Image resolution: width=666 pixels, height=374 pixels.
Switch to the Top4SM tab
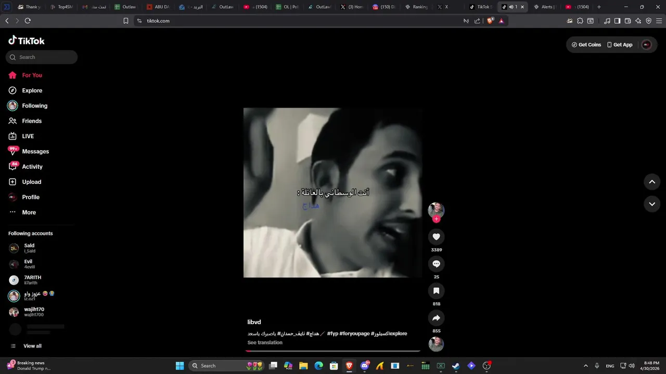click(62, 7)
